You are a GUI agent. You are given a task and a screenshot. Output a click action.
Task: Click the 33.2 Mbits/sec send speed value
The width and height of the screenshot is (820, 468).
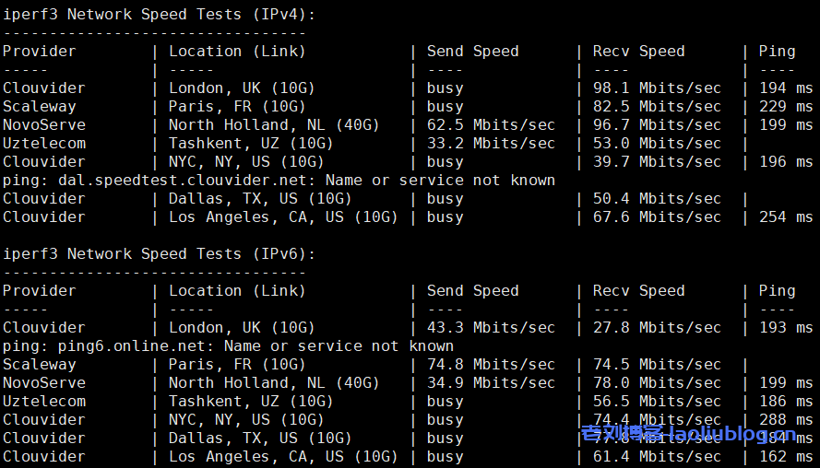pos(491,143)
